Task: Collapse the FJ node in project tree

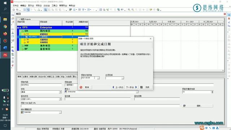Action: coord(22,34)
